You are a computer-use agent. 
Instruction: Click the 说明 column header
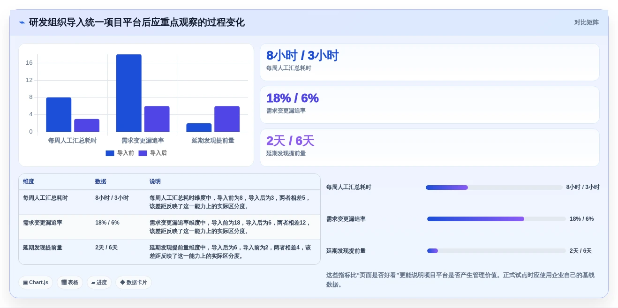pyautogui.click(x=155, y=181)
